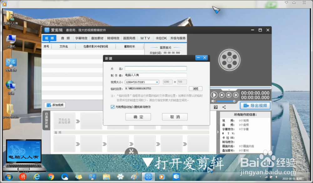Click 双击此处添加视频 placeholder clip slot
The height and width of the screenshot is (183, 313).
point(64,121)
